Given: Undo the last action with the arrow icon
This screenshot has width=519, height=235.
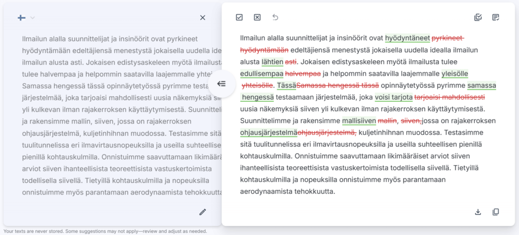Looking at the screenshot, I should 275,17.
